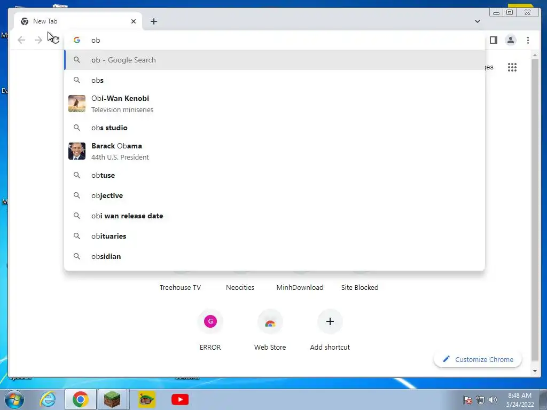
Task: Open the Windows Start menu
Action: [x=14, y=399]
